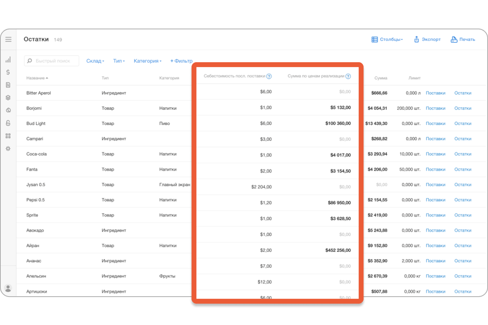Screen dimensions: 488x325
Task: Open Остатки link for Sprite
Action: tap(463, 215)
